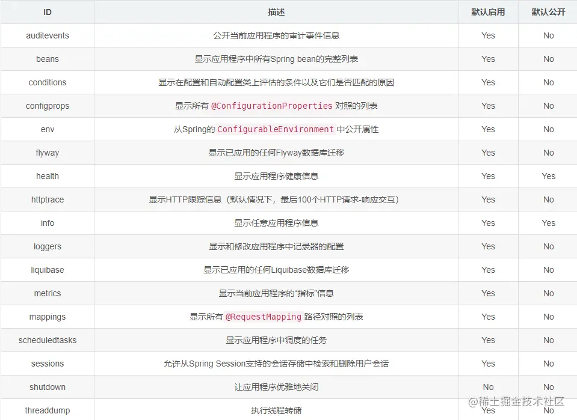This screenshot has height=420, width=577.
Task: Select the conditions ID cell
Action: [48, 83]
